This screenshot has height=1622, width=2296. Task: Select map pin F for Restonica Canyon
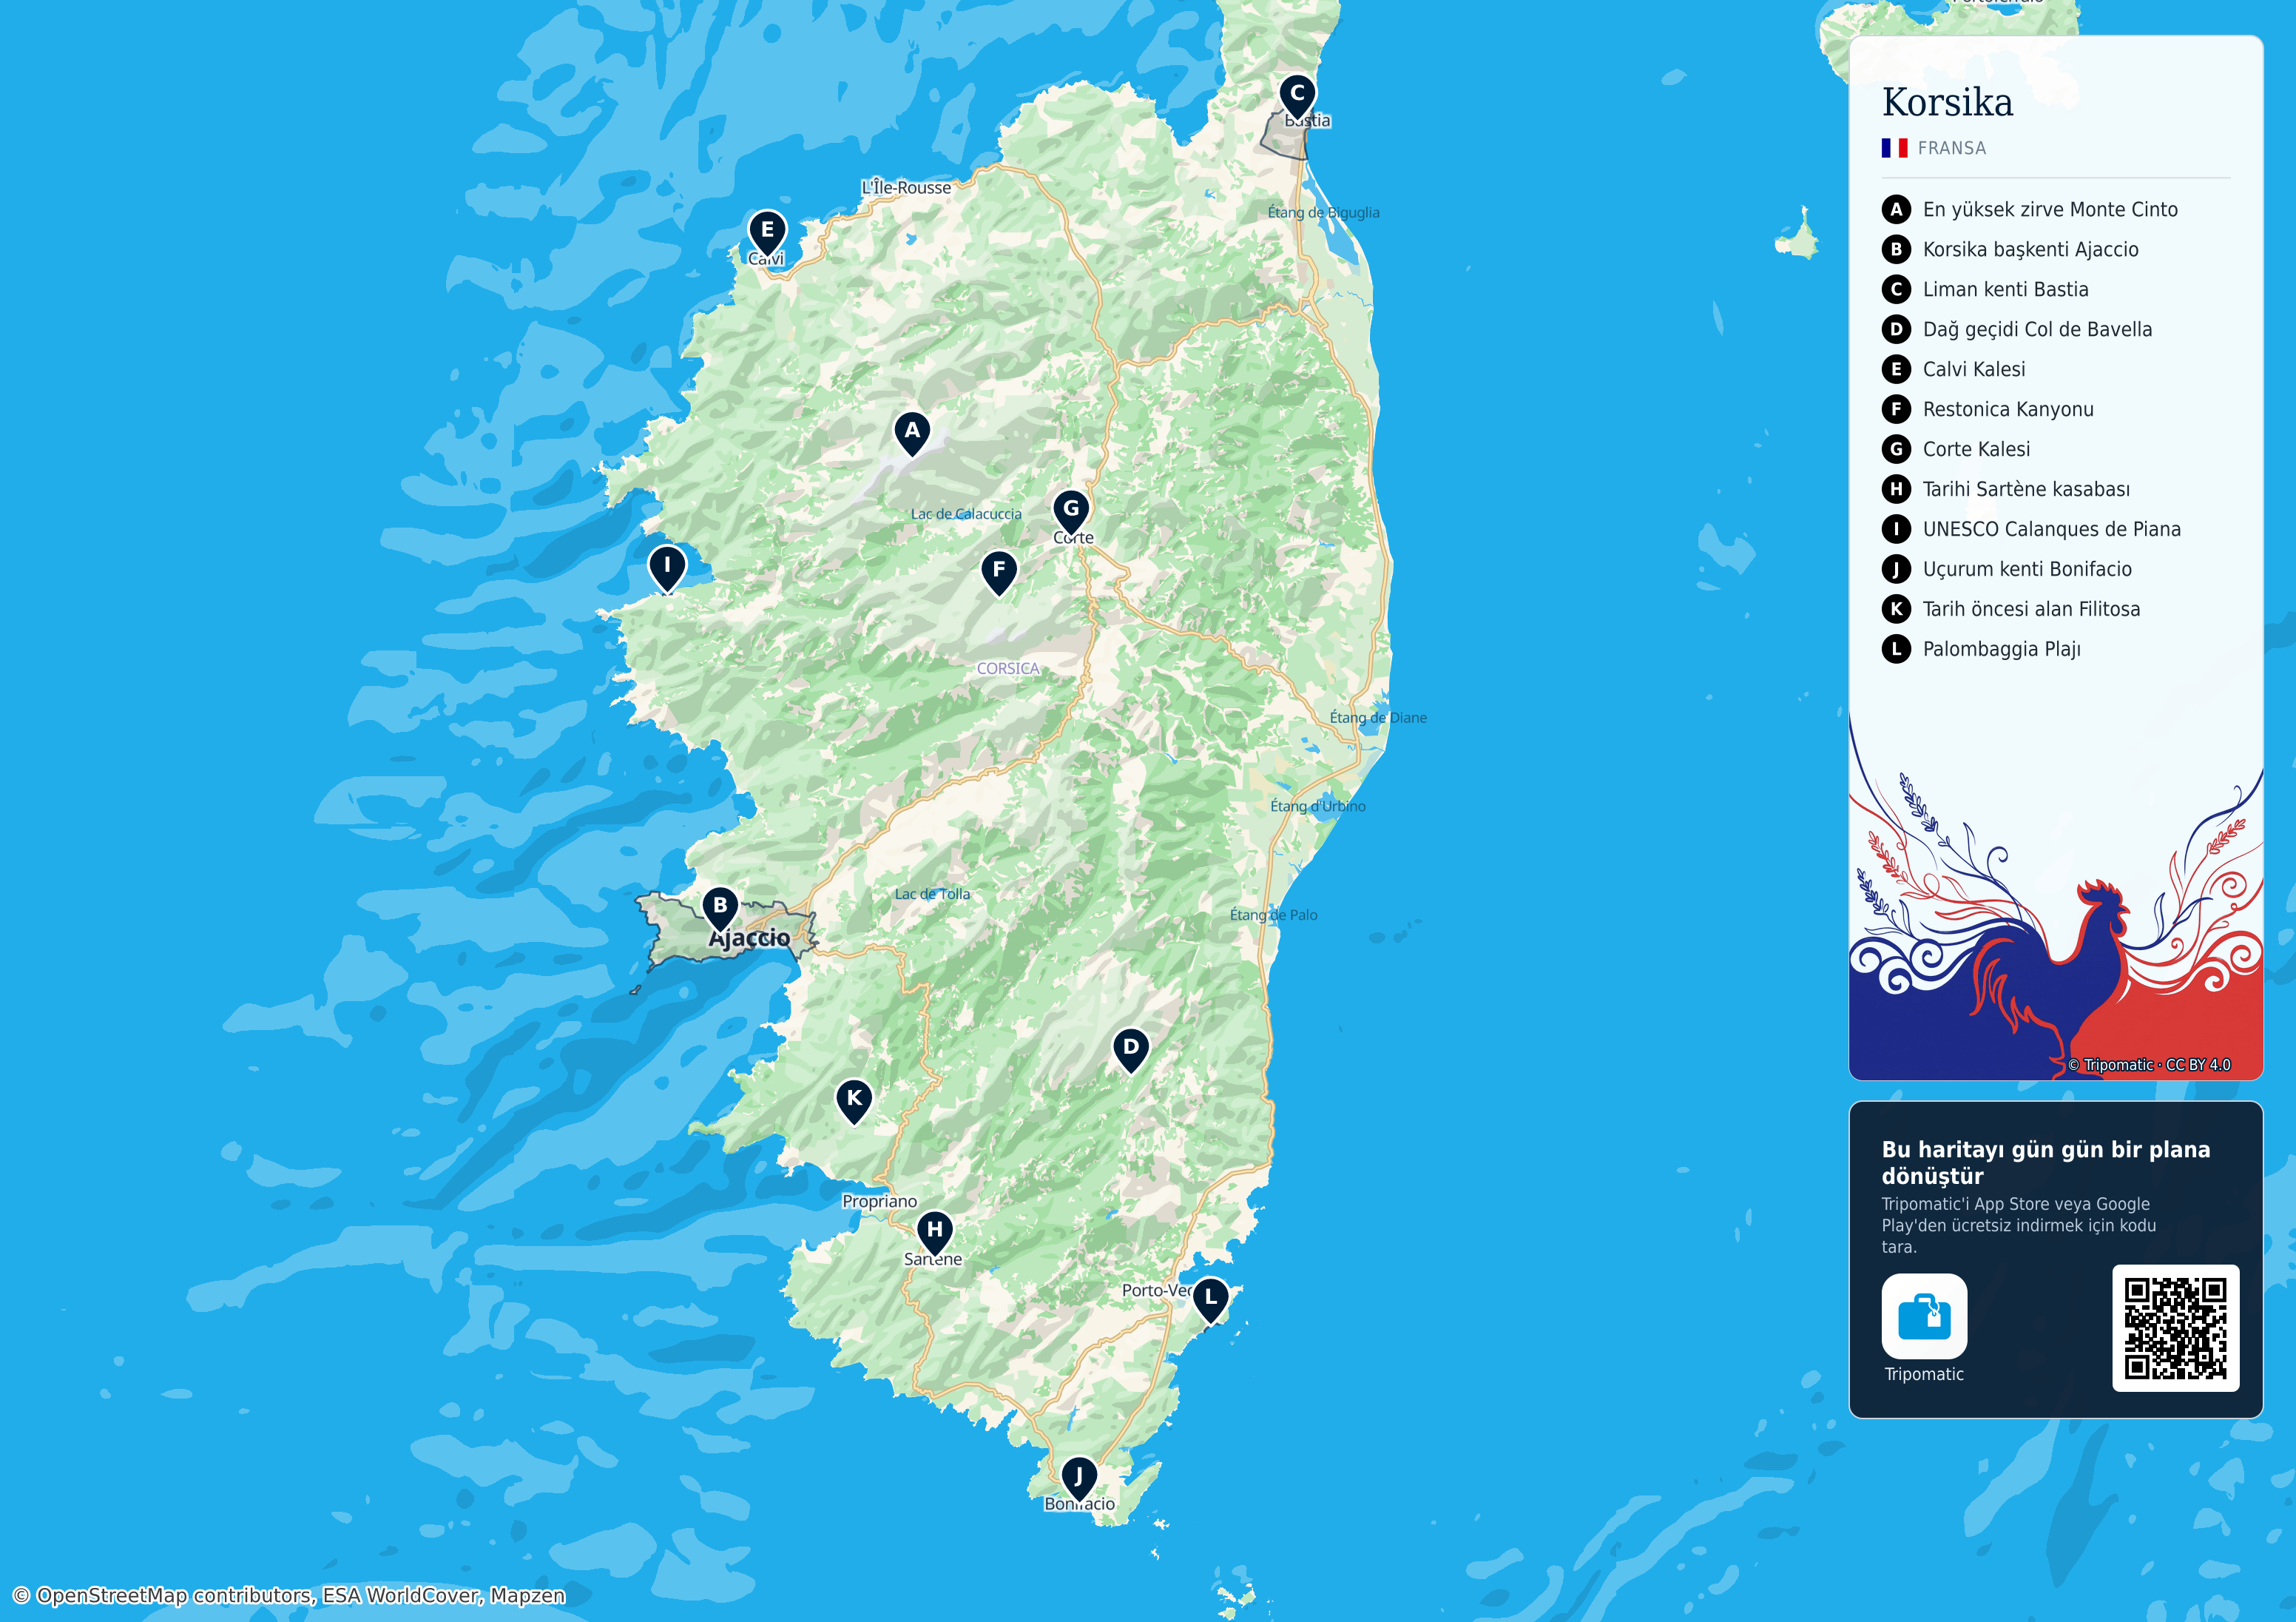(x=998, y=572)
